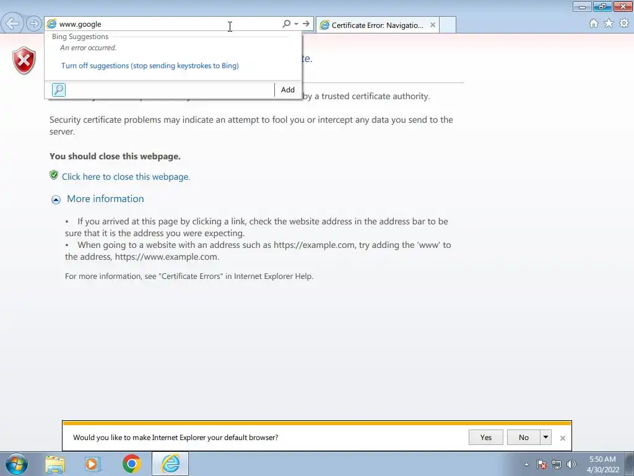Click here to close this webpage link
Viewport: 634px width, 476px height.
pos(126,177)
